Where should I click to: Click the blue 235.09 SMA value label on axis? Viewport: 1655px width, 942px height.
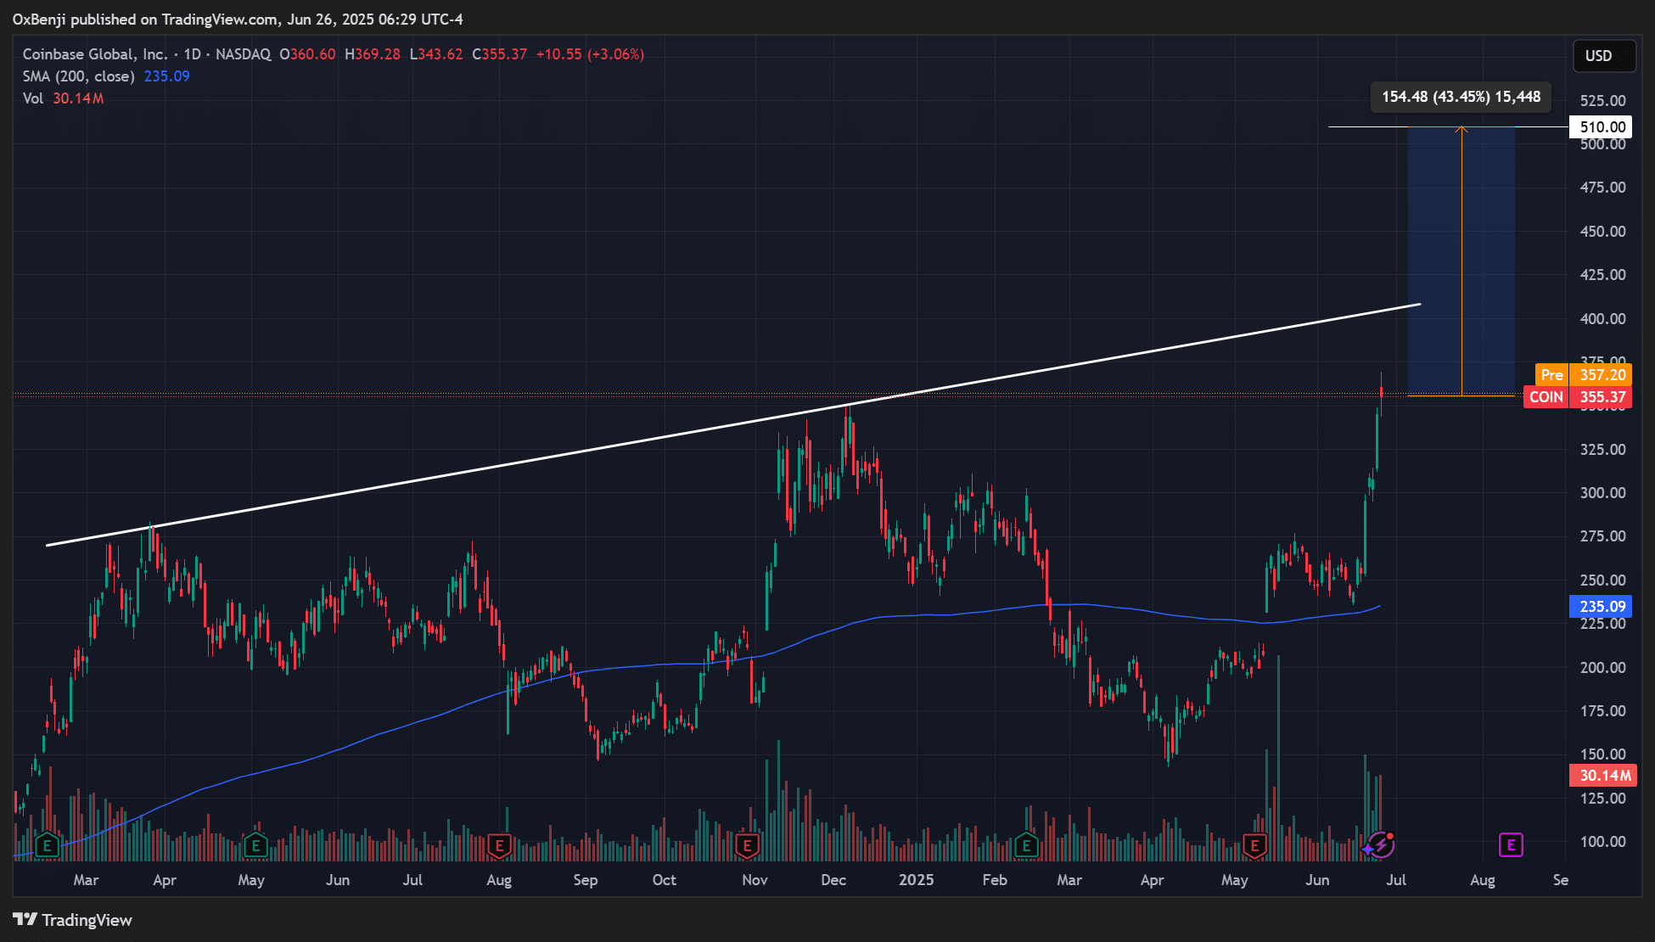pos(1601,607)
